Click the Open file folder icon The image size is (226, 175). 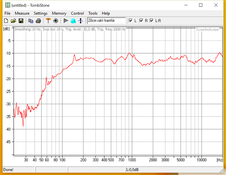13,20
